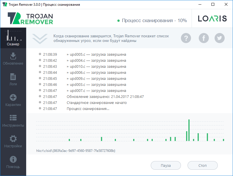This screenshot has height=176, width=233.
Task: Open the Карантин quarantine section
Action: point(13,100)
